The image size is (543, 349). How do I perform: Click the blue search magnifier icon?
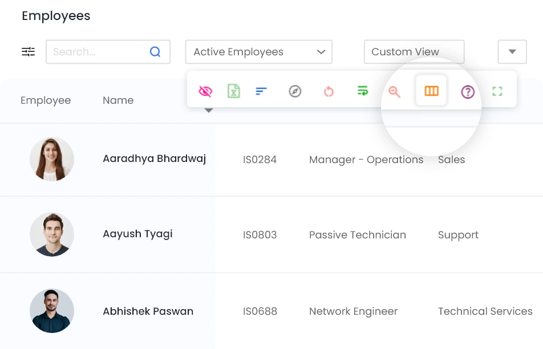[155, 52]
